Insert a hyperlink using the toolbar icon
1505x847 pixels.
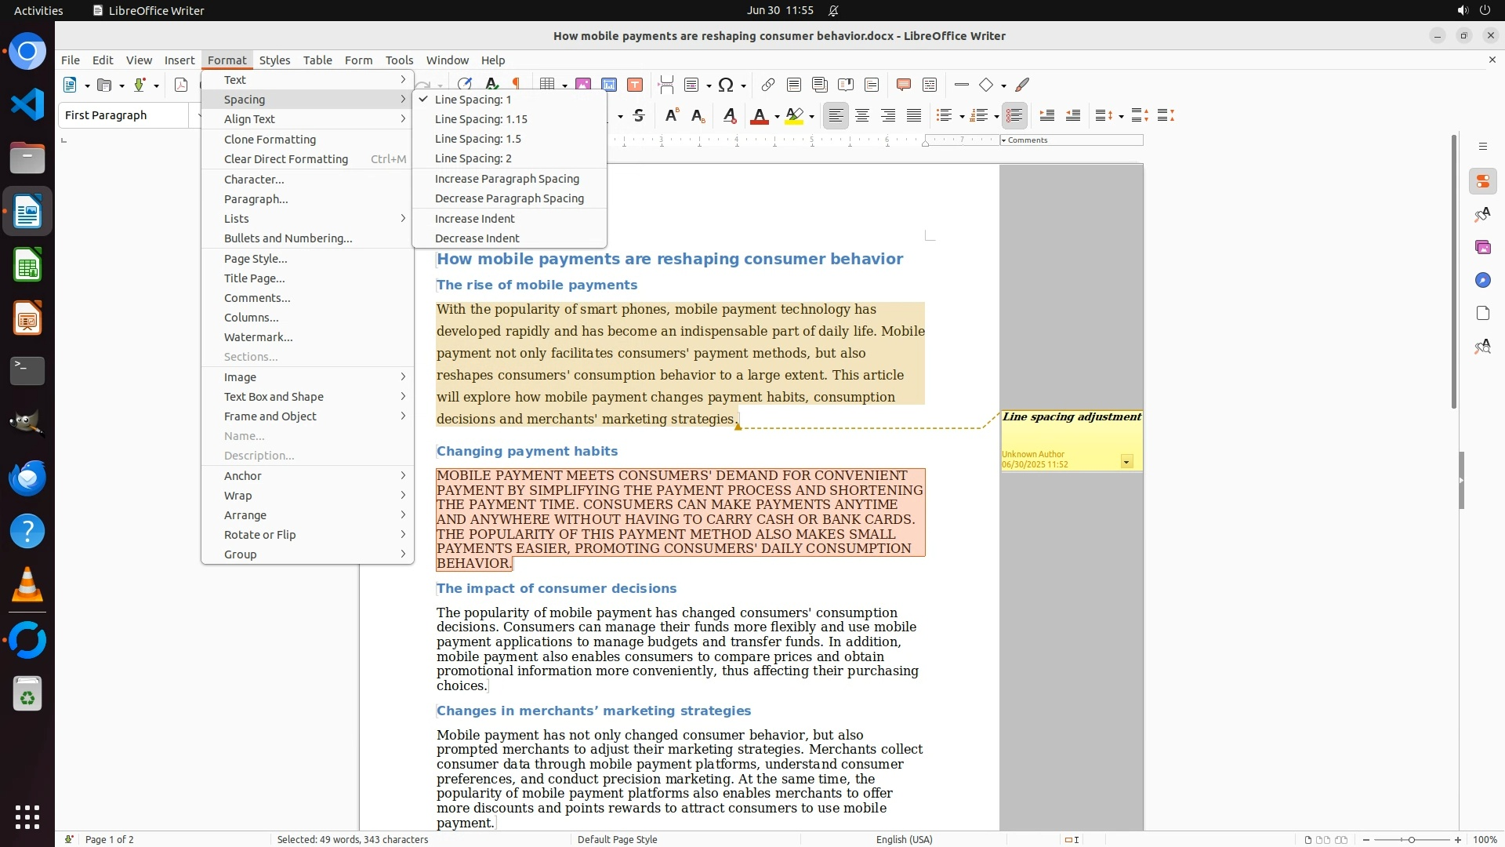(x=768, y=85)
